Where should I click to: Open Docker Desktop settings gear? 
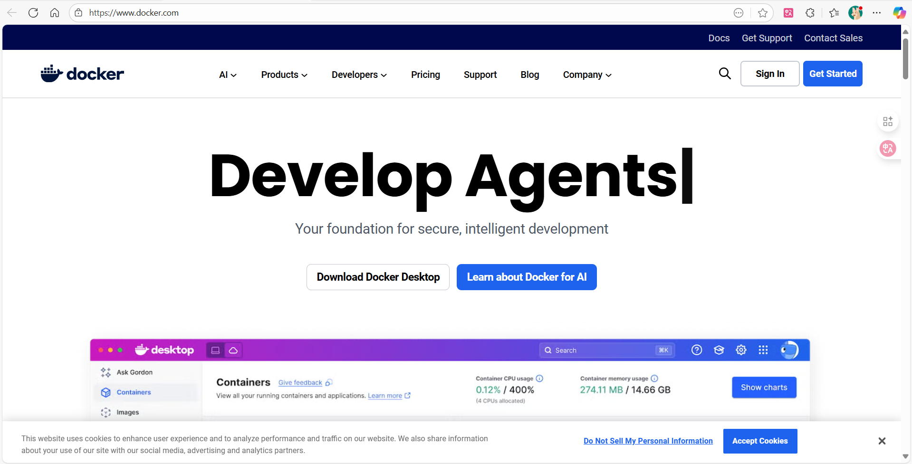[x=741, y=350]
